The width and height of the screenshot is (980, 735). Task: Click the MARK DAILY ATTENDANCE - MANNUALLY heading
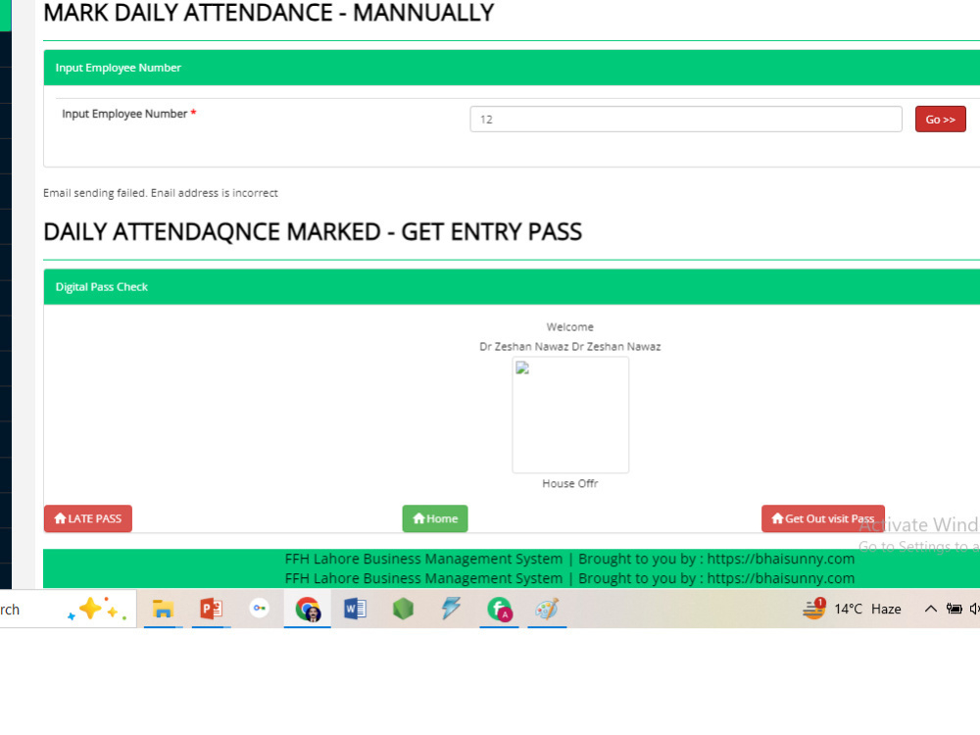(x=269, y=13)
